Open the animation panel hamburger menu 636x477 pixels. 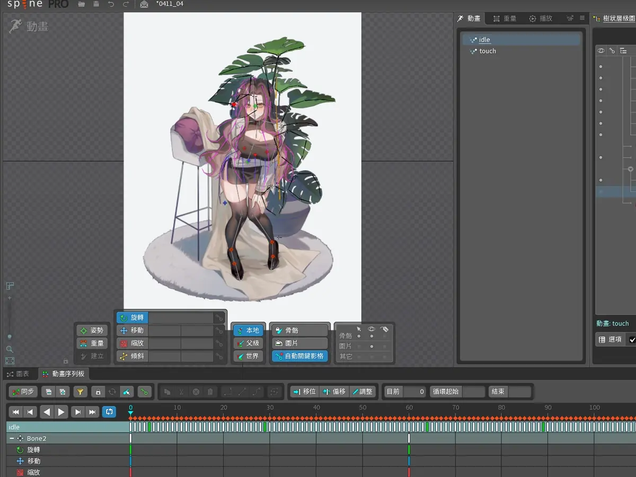click(x=581, y=18)
